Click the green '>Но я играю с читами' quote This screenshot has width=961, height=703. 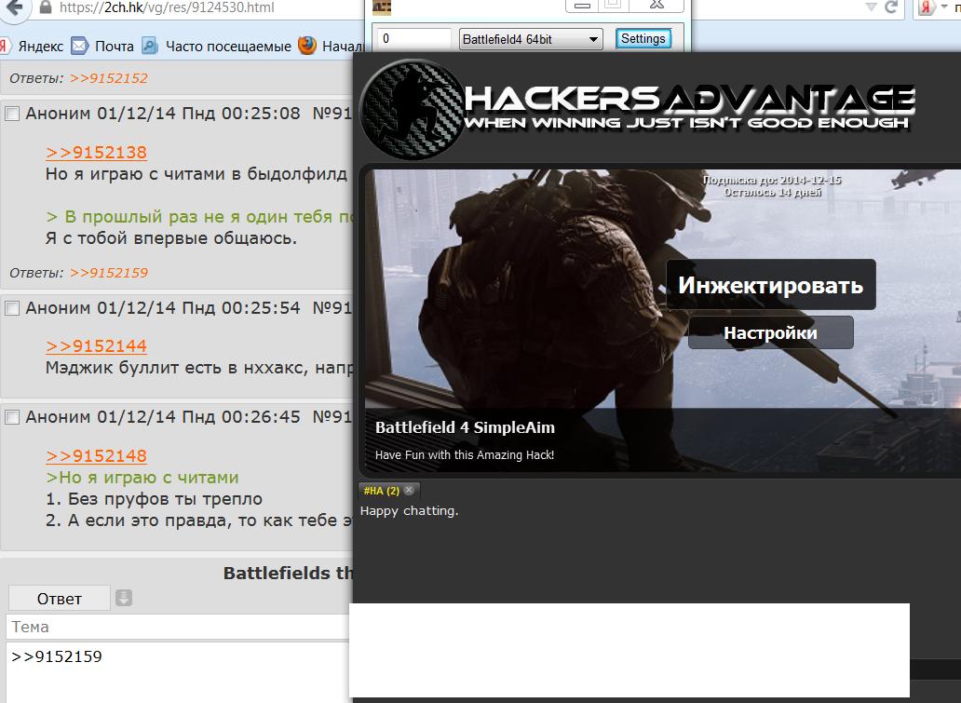pos(142,478)
